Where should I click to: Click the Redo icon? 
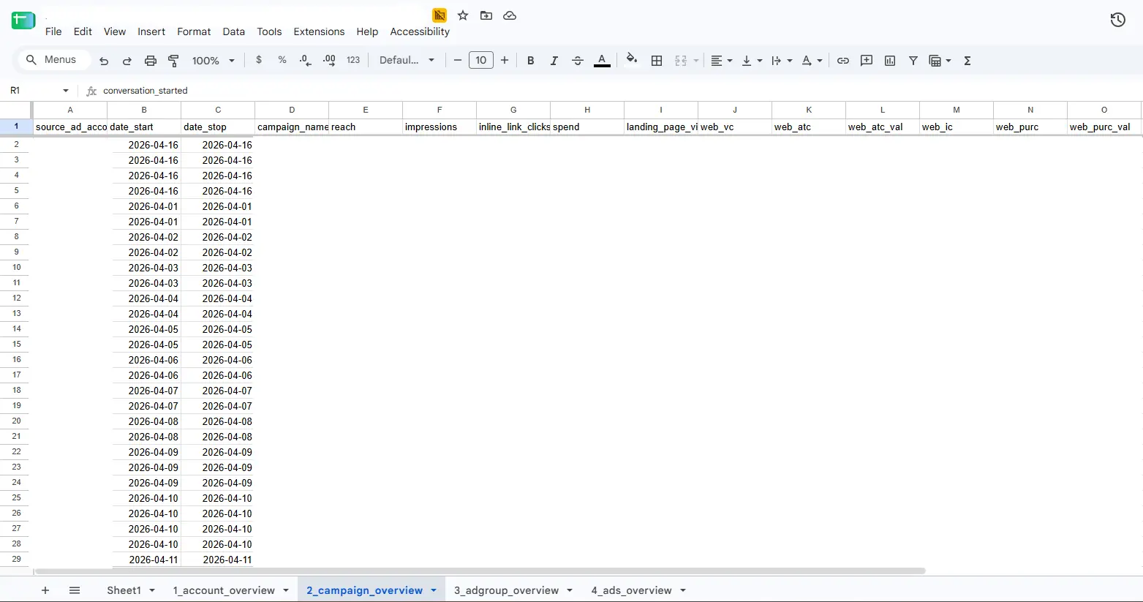pyautogui.click(x=127, y=61)
